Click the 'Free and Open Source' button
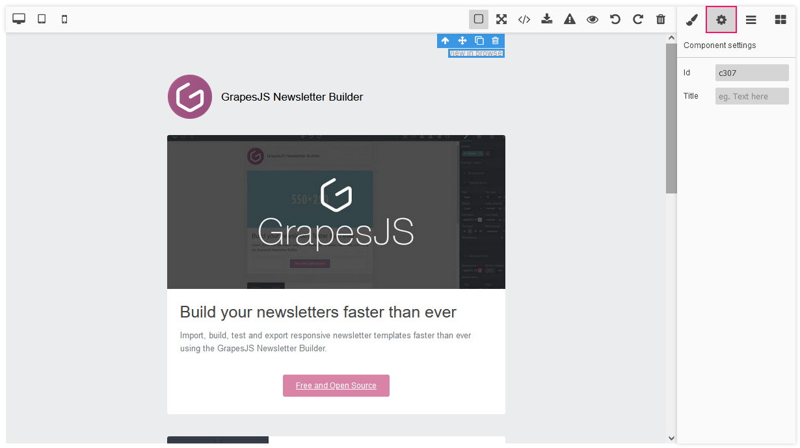 click(336, 386)
